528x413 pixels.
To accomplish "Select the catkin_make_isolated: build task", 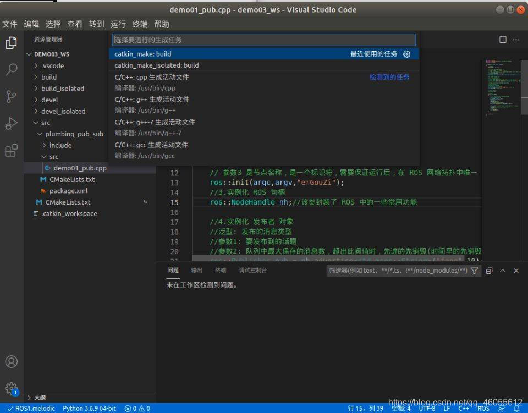I will pos(264,65).
